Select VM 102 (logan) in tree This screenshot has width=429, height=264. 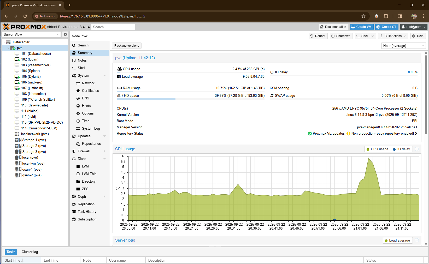(x=30, y=59)
